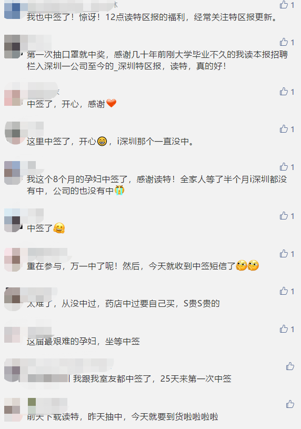Like the comment about i深圳那个一直没中
Image resolution: width=301 pixels, height=429 pixels.
(284, 129)
